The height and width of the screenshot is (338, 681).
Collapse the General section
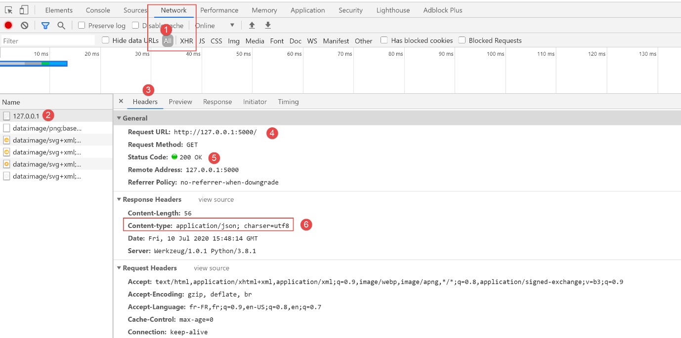[x=119, y=118]
